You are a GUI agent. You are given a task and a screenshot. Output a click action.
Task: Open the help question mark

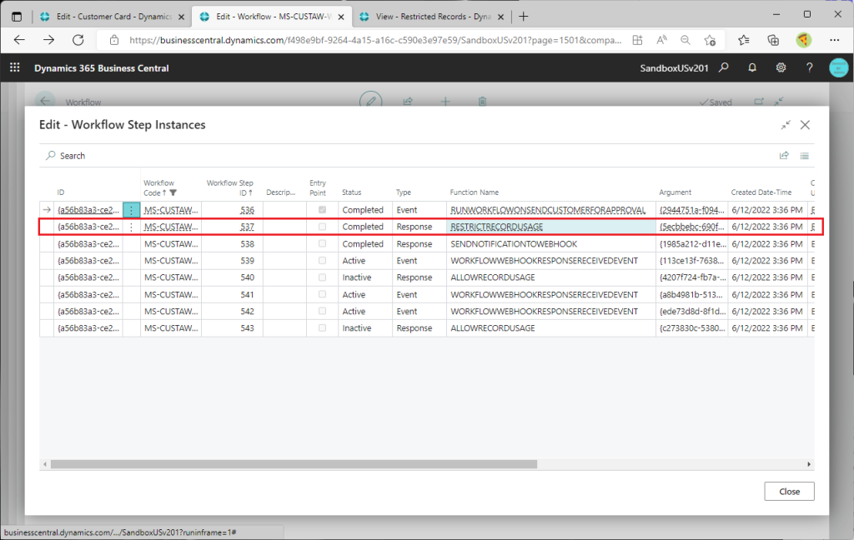click(809, 67)
